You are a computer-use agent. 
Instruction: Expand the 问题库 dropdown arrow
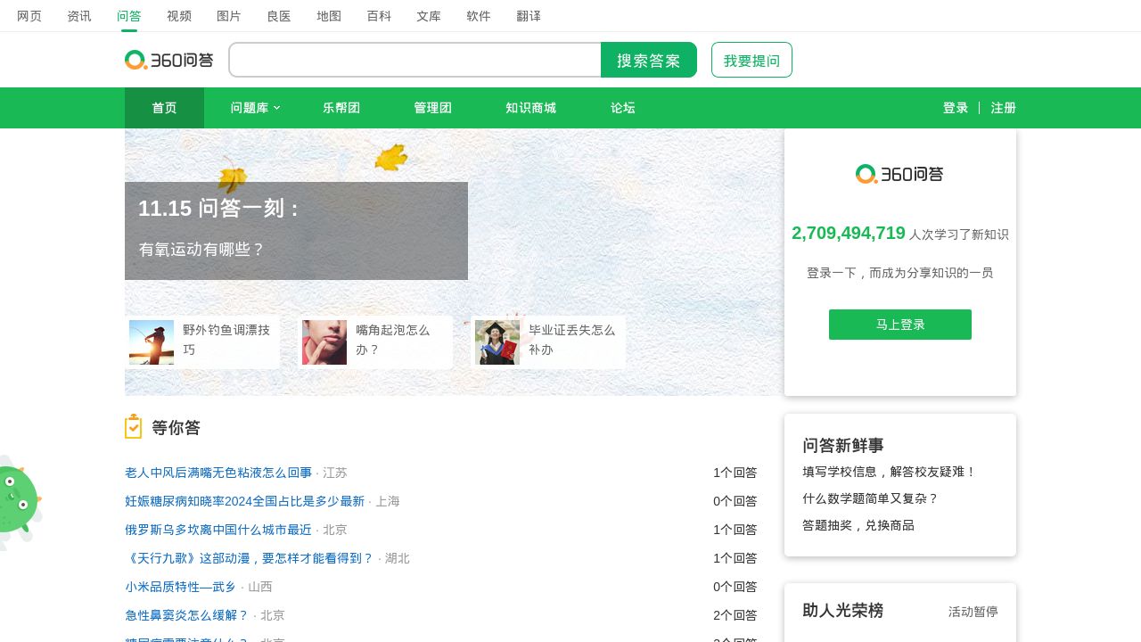click(x=276, y=108)
